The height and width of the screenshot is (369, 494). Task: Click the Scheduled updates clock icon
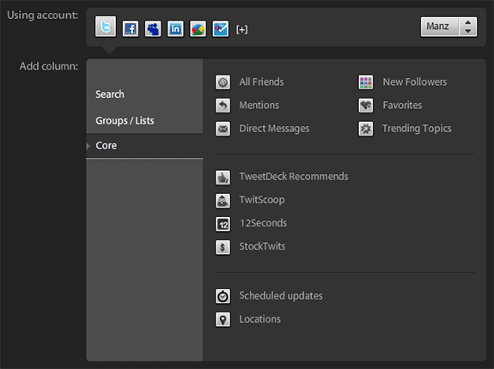pos(223,296)
